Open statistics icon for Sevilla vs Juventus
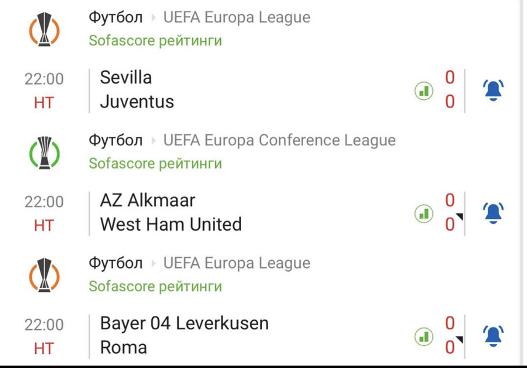This screenshot has width=527, height=368. tap(424, 91)
